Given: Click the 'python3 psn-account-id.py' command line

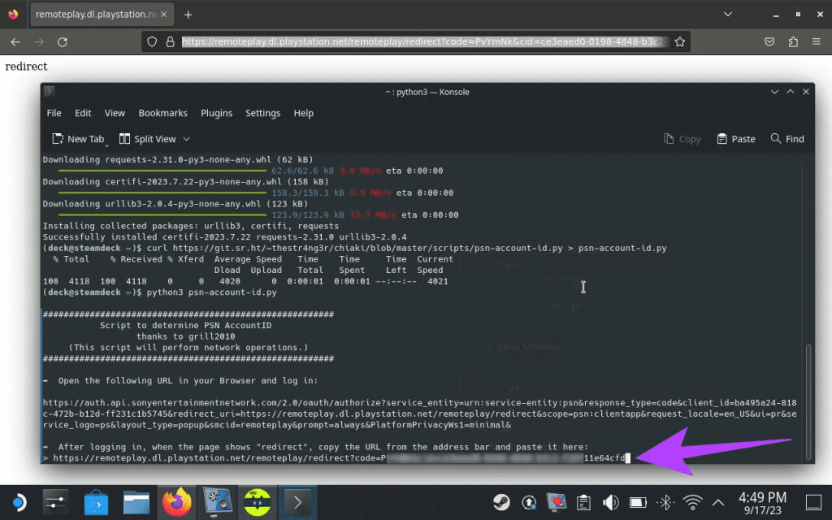Looking at the screenshot, I should [x=211, y=292].
